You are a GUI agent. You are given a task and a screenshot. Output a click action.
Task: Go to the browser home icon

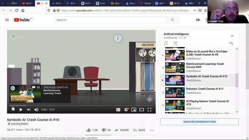pos(23,10)
